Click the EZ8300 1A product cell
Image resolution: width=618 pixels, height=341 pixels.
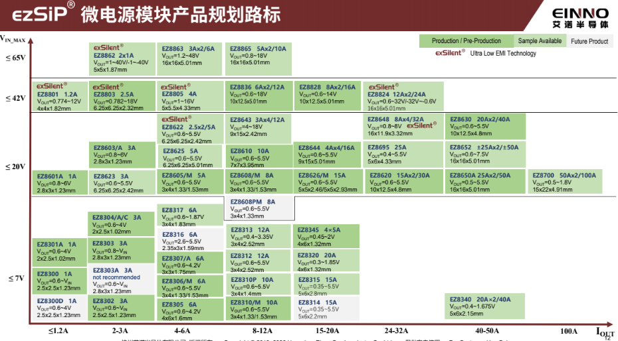[x=60, y=281]
